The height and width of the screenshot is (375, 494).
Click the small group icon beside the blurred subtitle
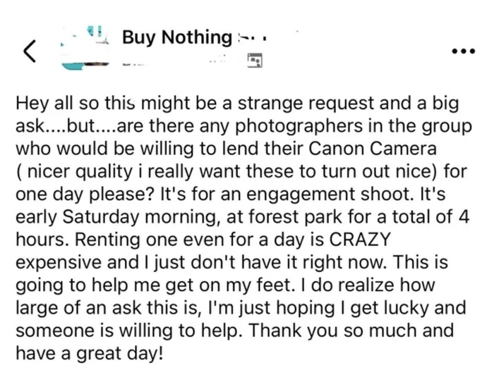coord(254,63)
